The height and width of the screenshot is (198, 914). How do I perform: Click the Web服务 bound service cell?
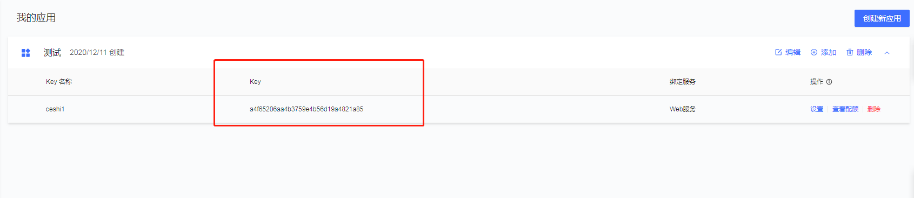pos(683,109)
